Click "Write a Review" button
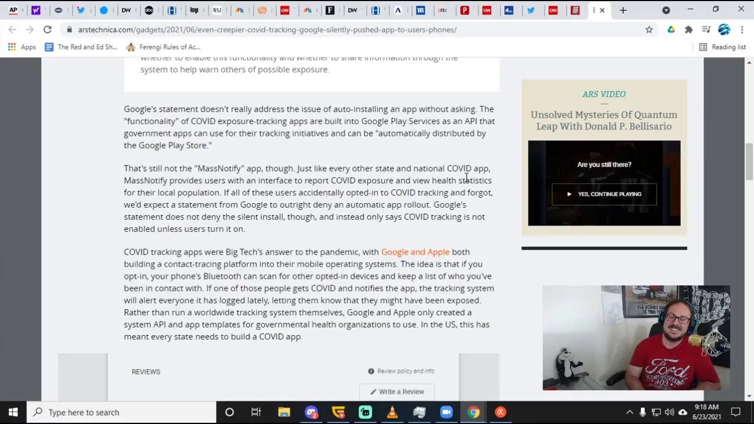 pos(396,392)
